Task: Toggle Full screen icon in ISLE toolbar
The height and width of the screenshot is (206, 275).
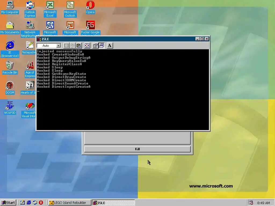Action: click(87, 46)
